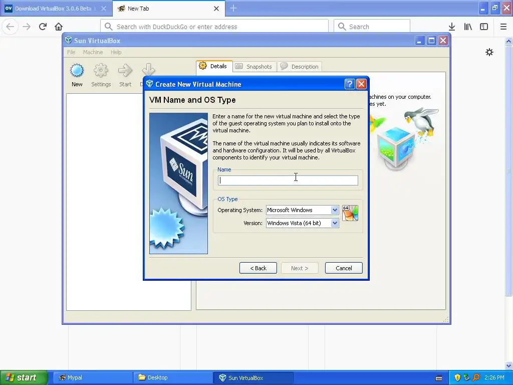
Task: Click the browser forward arrow
Action: [x=27, y=27]
